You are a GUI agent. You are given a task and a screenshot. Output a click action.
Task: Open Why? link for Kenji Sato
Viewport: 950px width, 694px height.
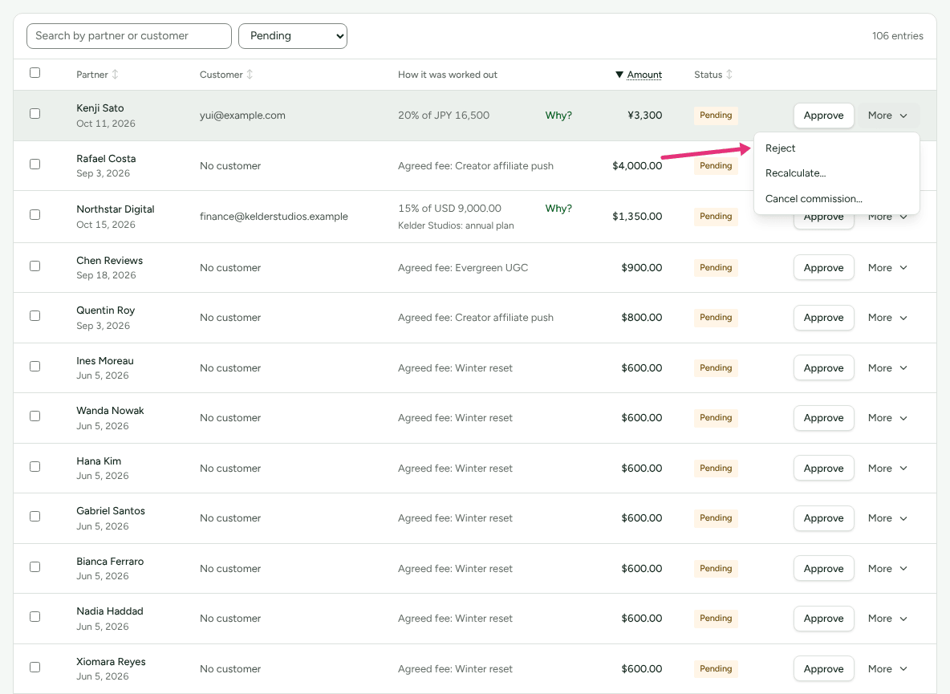[x=558, y=115]
